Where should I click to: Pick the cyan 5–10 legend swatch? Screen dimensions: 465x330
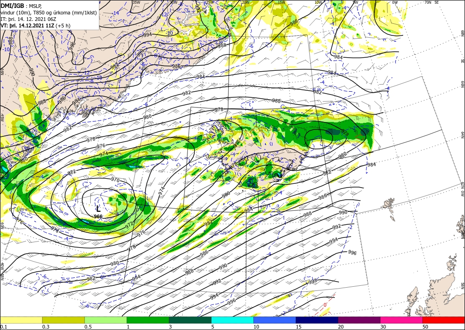[232, 320]
